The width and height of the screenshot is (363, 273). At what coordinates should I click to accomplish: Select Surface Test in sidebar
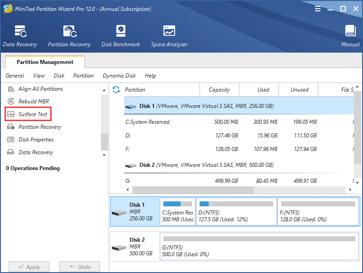(33, 114)
